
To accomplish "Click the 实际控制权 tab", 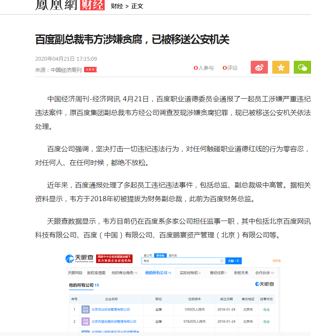I will point(190,273).
